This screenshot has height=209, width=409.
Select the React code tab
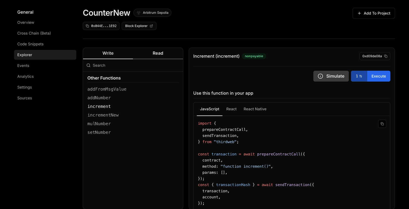[231, 109]
